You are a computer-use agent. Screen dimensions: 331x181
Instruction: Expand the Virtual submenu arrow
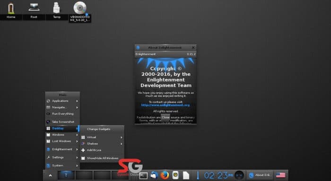coord(122,138)
